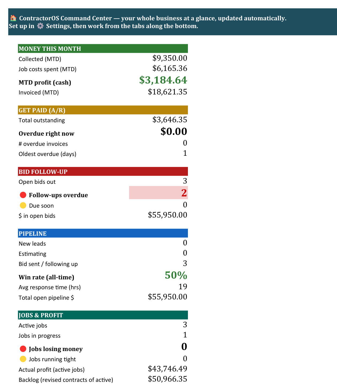
Task: Click the Follow-ups overdue label
Action: coord(58,195)
